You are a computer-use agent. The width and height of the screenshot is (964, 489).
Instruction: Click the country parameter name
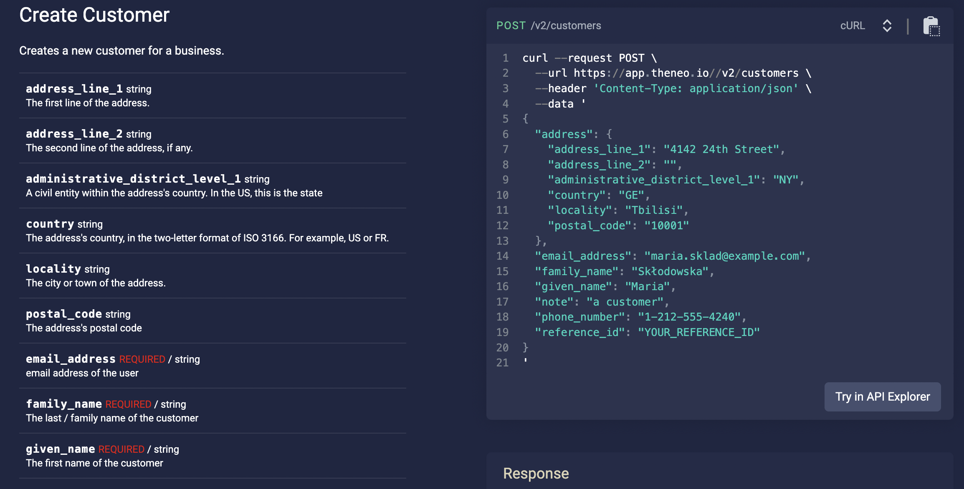pyautogui.click(x=50, y=224)
